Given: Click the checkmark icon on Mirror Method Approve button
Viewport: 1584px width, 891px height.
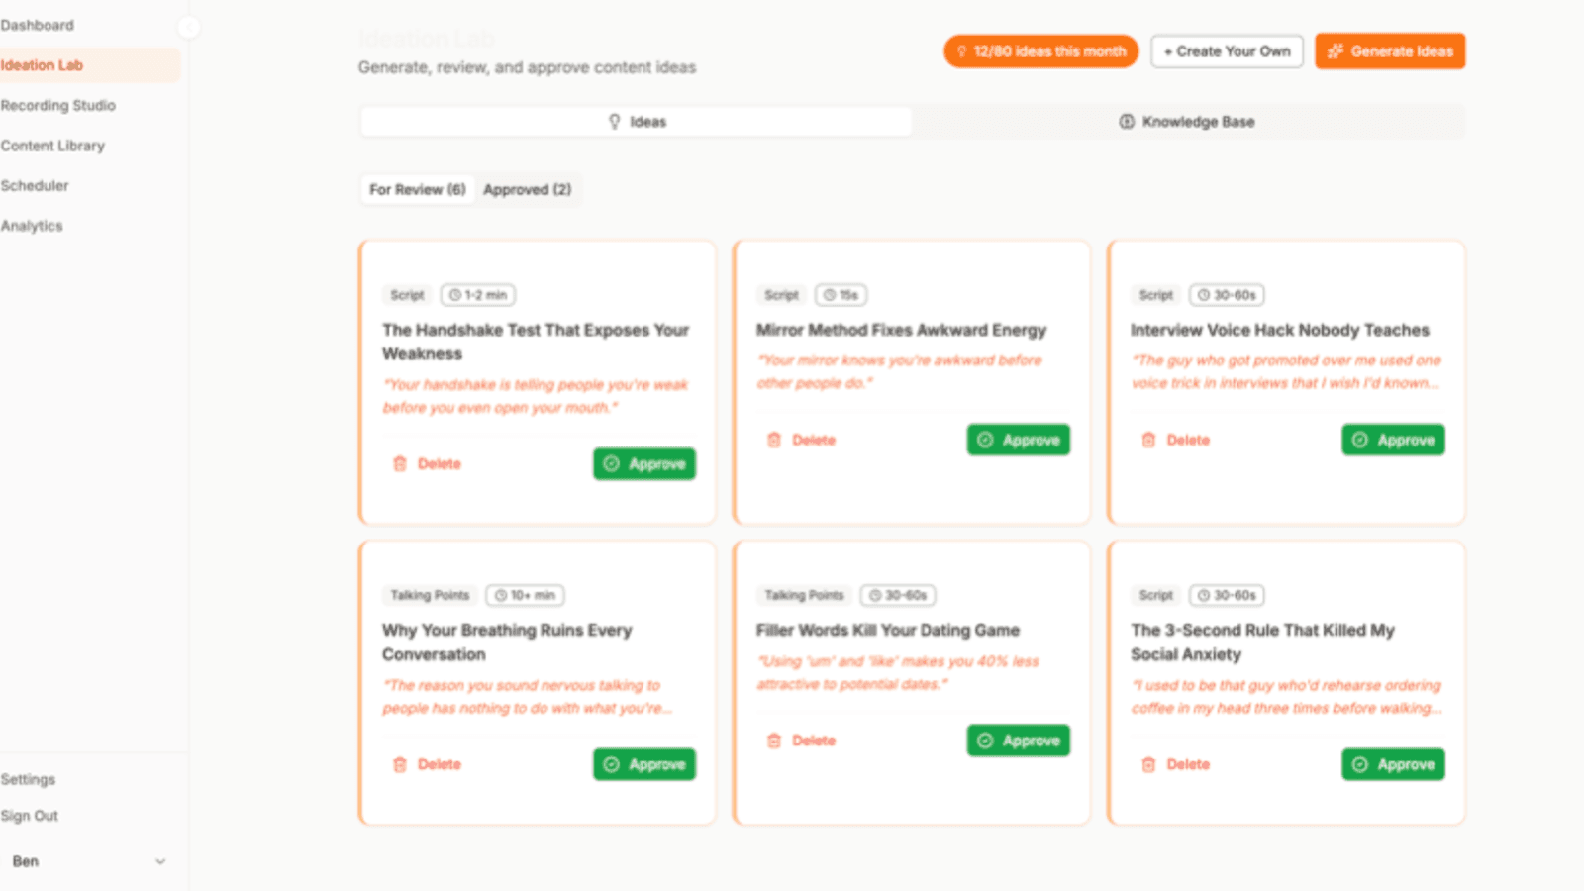Looking at the screenshot, I should pyautogui.click(x=985, y=440).
